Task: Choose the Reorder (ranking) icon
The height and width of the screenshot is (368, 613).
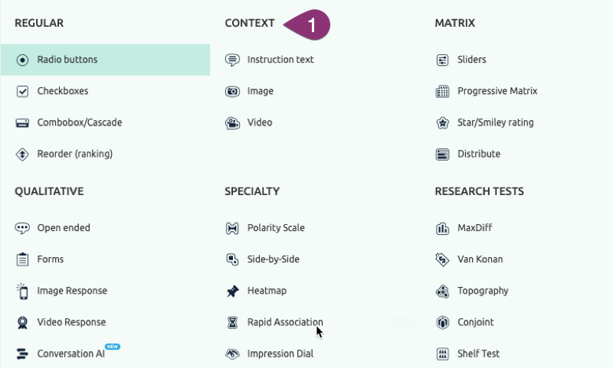Action: tap(22, 154)
